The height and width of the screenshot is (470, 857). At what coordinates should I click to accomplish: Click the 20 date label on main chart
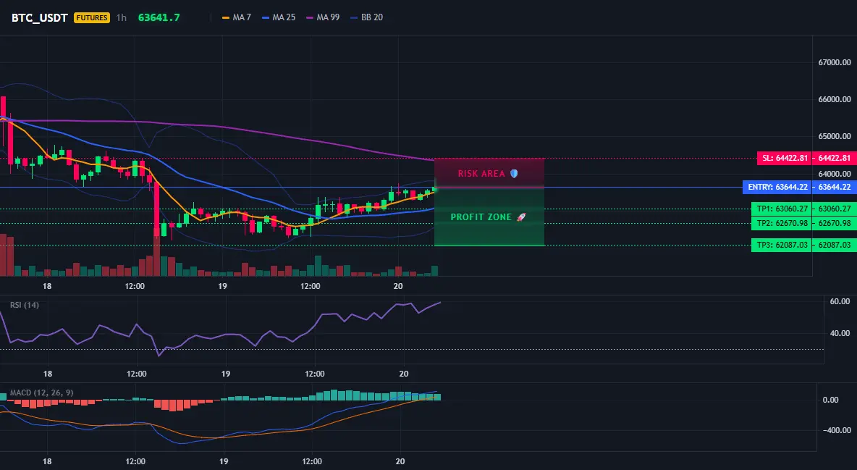[398, 286]
